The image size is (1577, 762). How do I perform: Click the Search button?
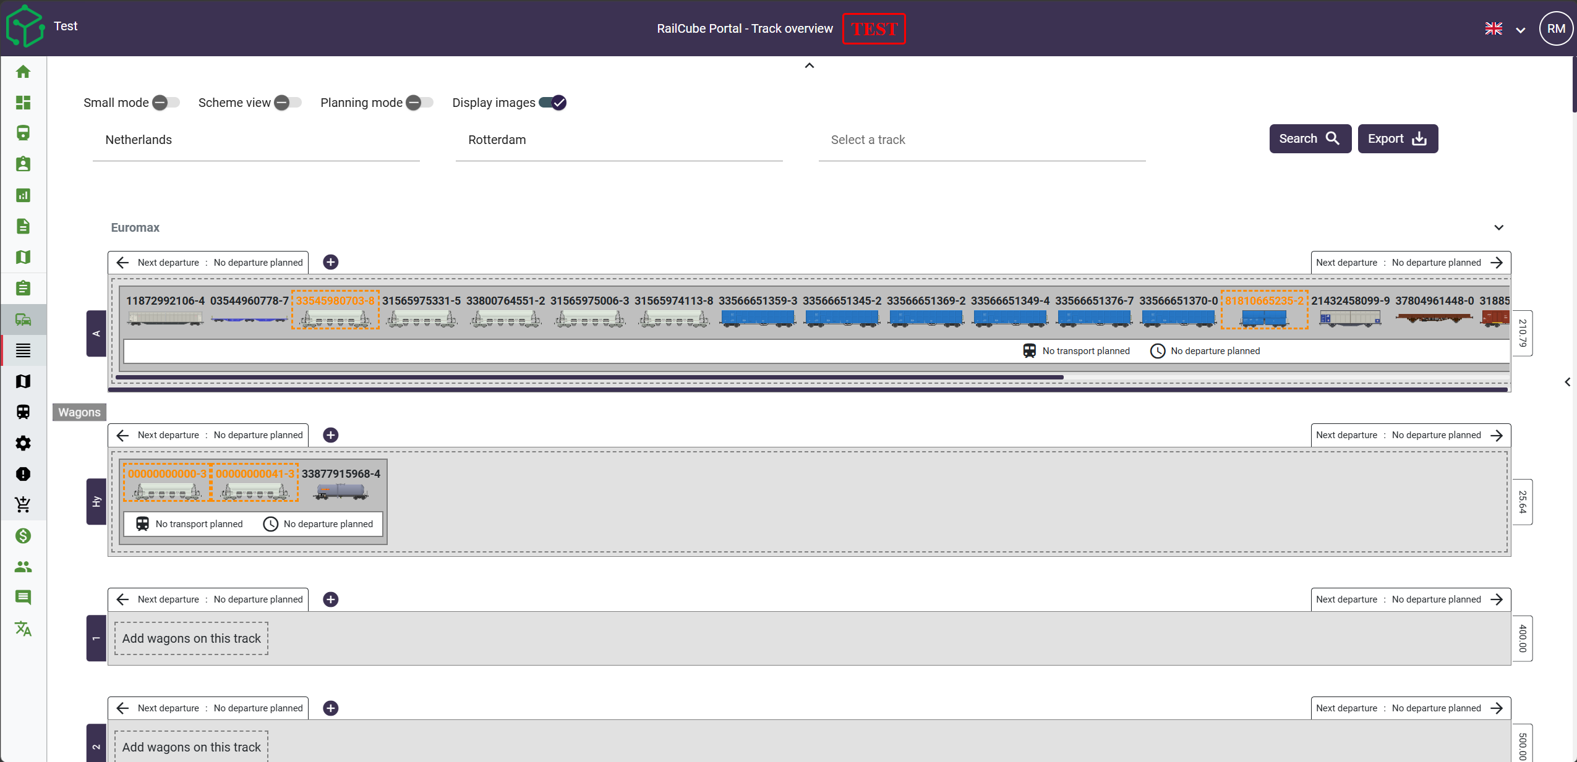[1310, 138]
